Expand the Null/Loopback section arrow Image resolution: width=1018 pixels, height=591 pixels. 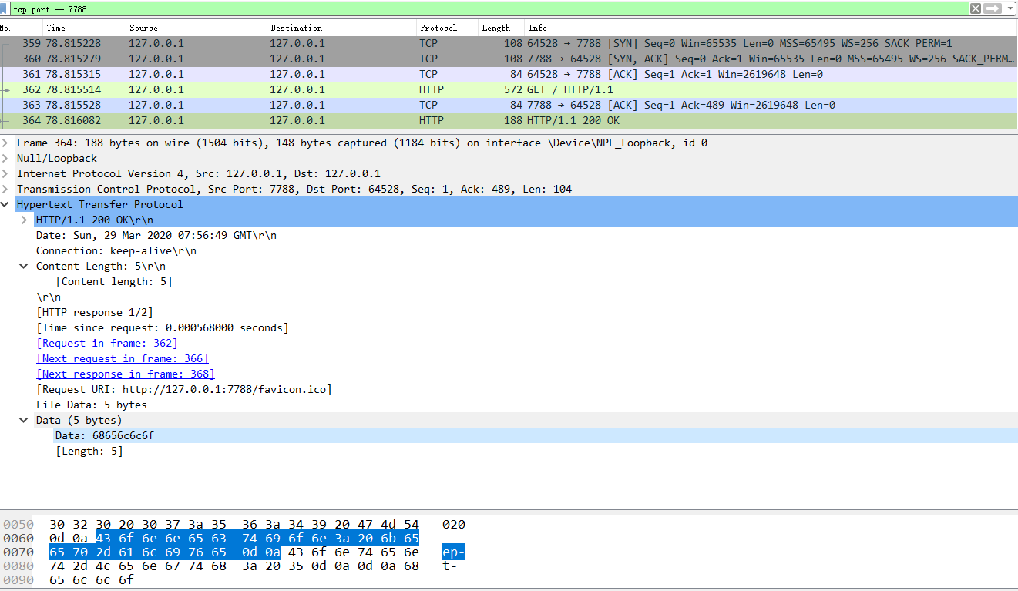click(7, 158)
